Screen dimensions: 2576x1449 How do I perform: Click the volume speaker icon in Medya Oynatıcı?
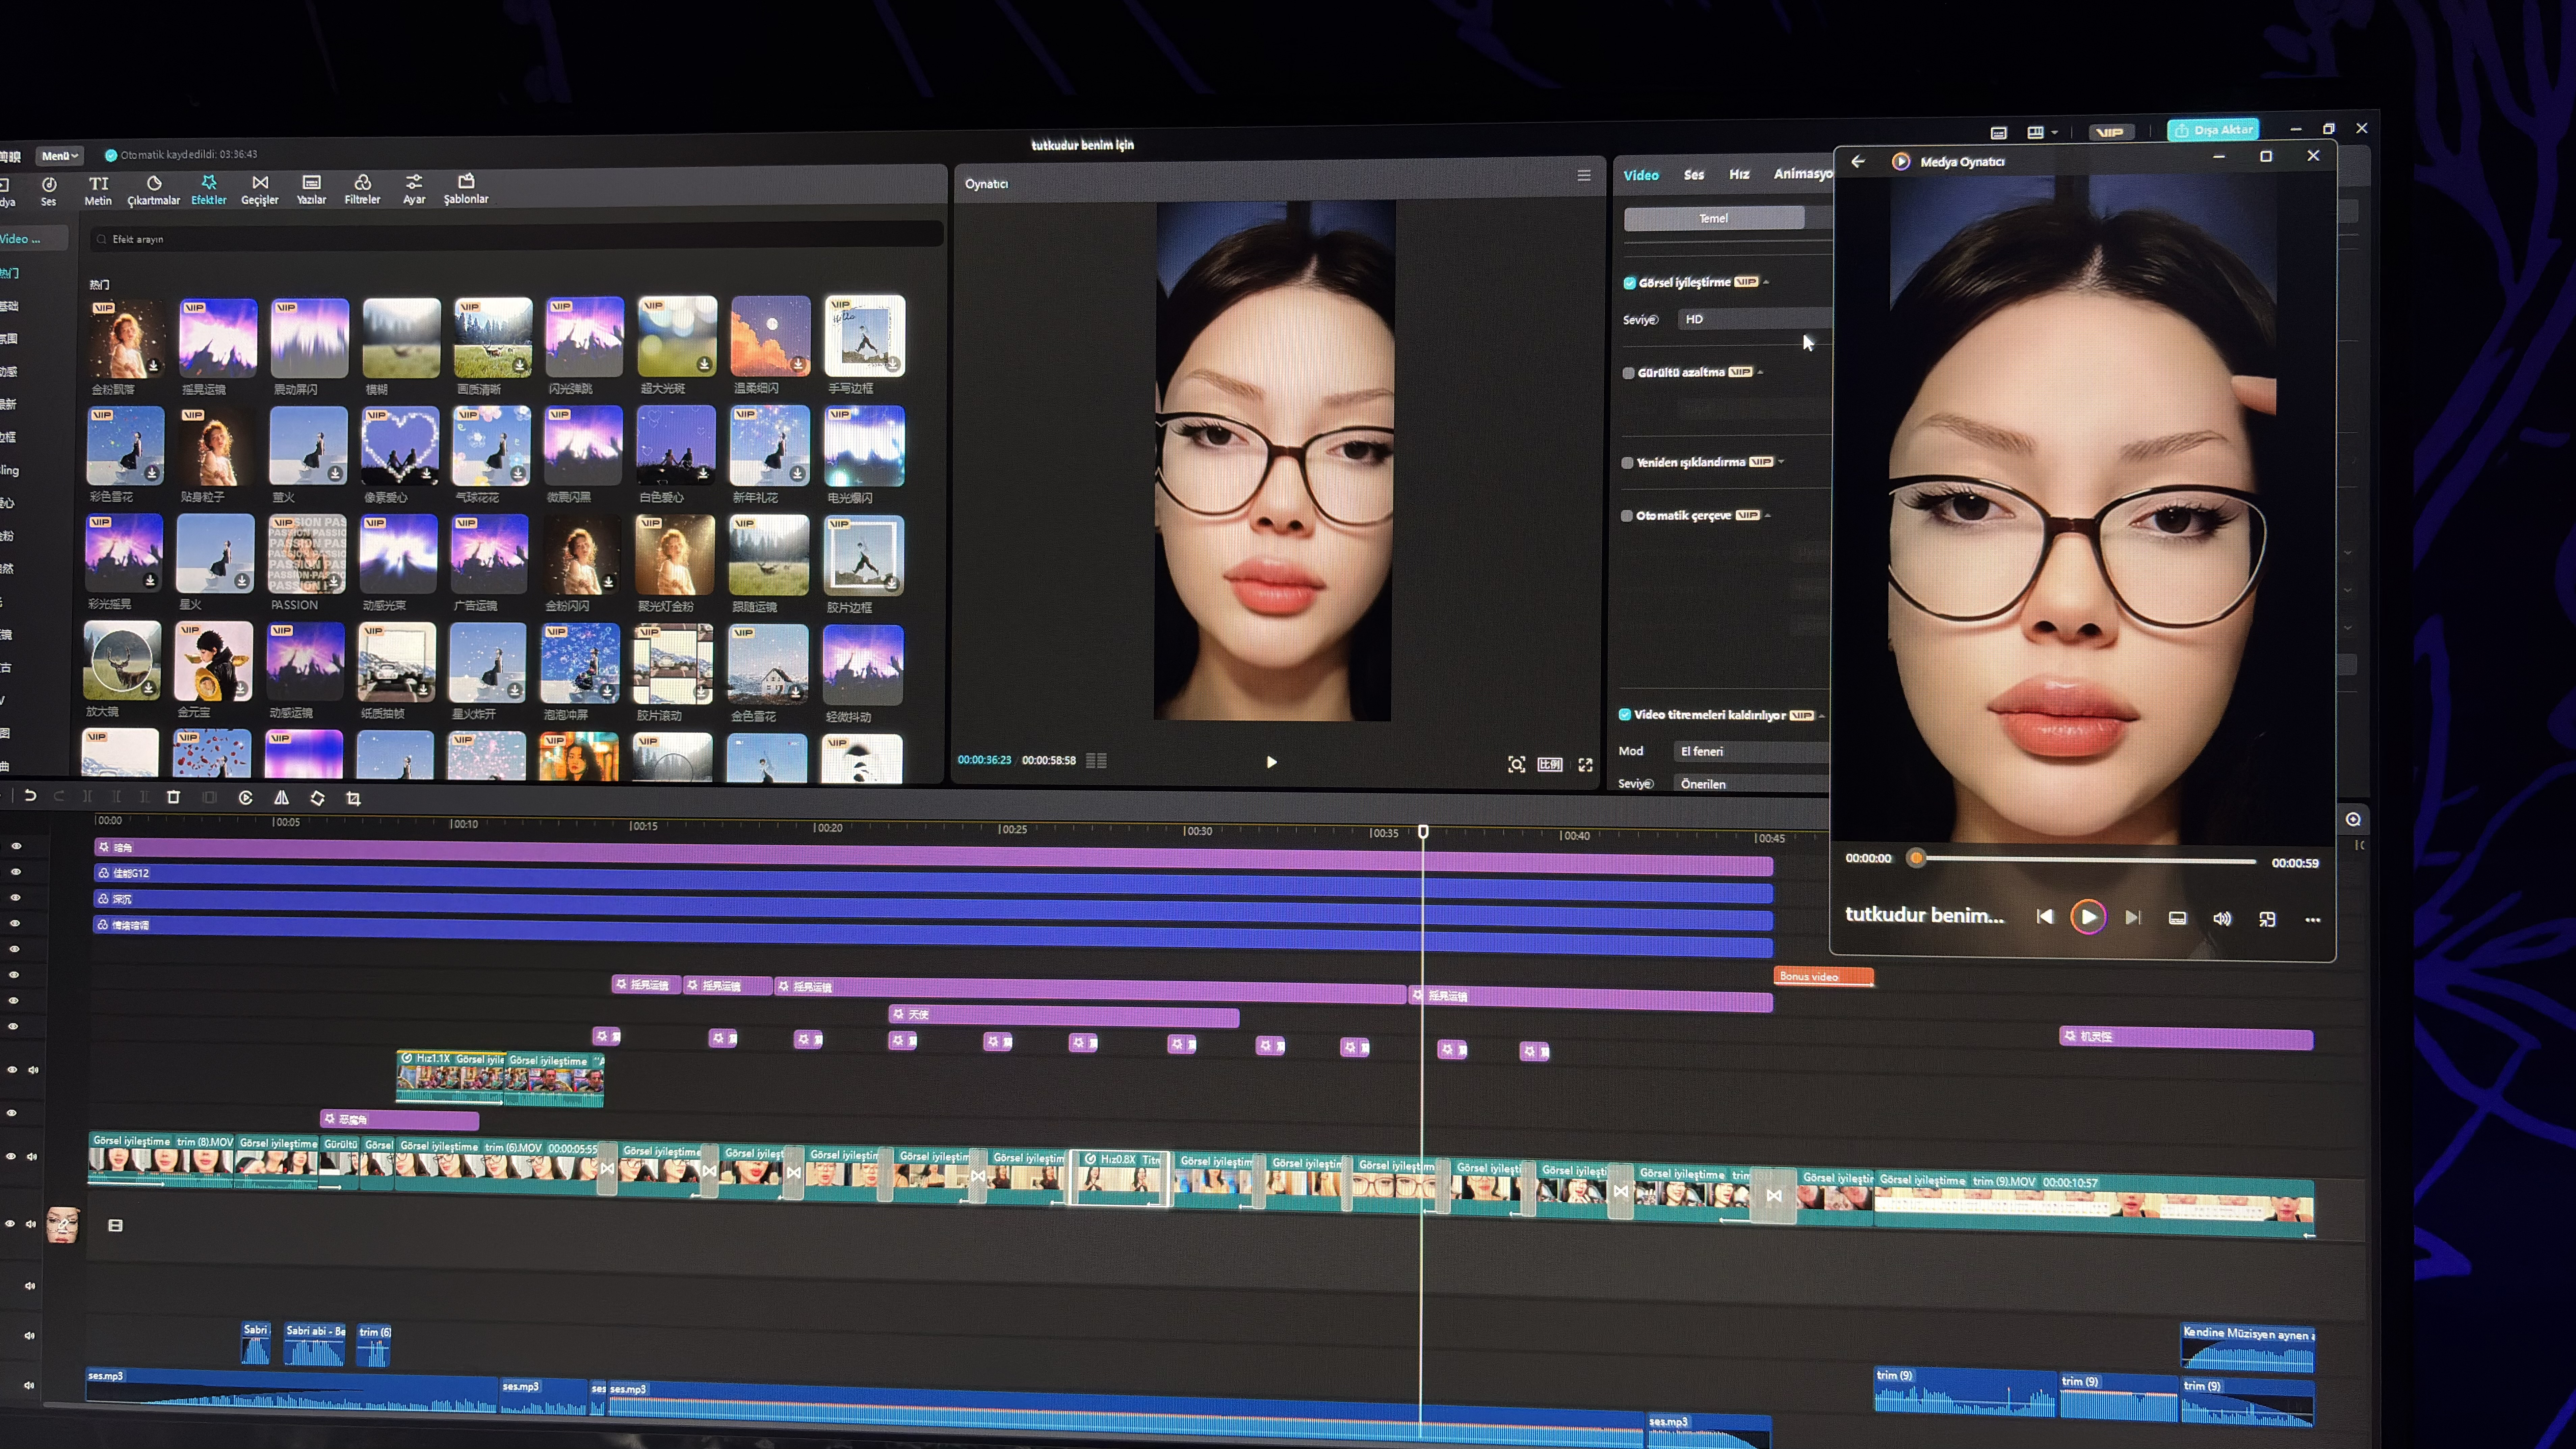(2222, 919)
